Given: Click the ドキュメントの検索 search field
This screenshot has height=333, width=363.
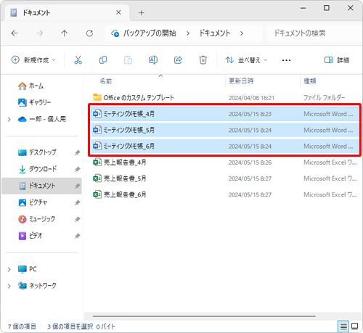Looking at the screenshot, I should click(x=314, y=33).
